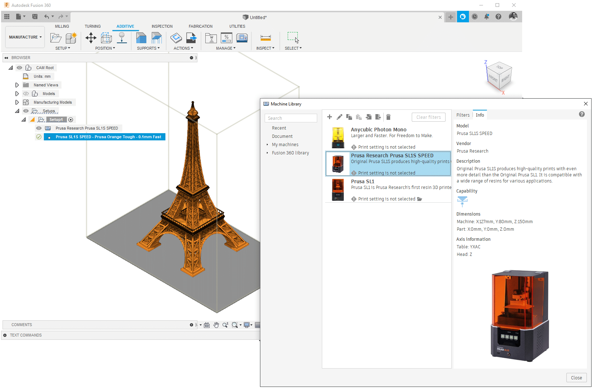Import a machine file icon
Screen dimensions: 593x388
click(x=369, y=117)
